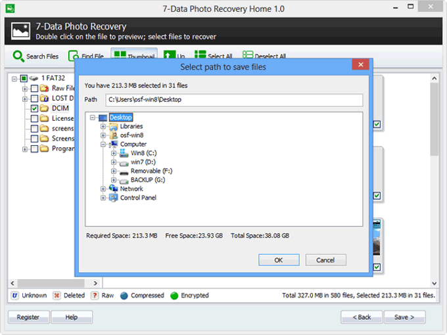Check the lowercase screens folder checkbox

pyautogui.click(x=34, y=129)
